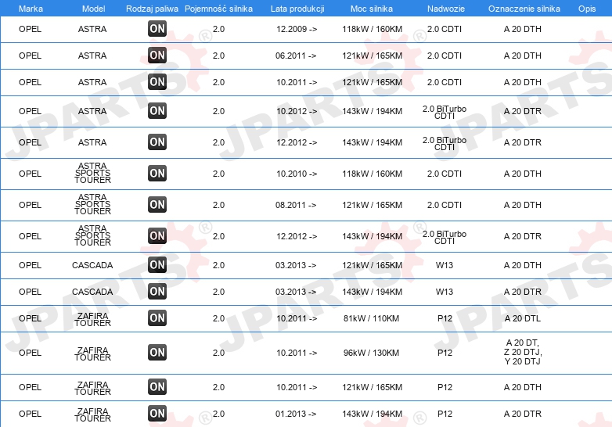The width and height of the screenshot is (612, 427).
Task: Click the ON icon in Astra 10.2012 BiTurbo row
Action: pyautogui.click(x=157, y=111)
